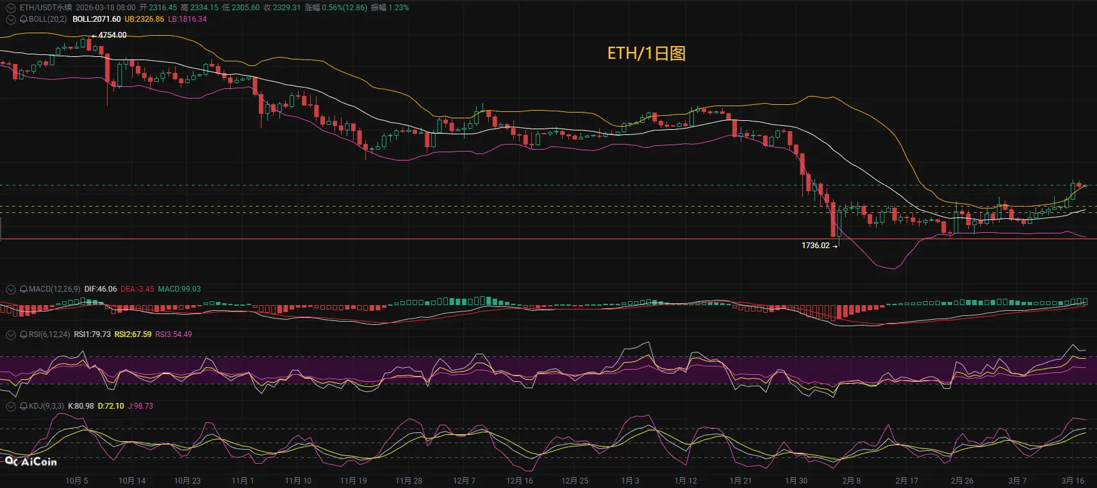Click the 12月 7 date label
This screenshot has width=1097, height=488.
[464, 481]
